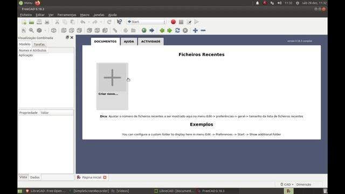Click the Save document toolbar icon

[x=39, y=22]
